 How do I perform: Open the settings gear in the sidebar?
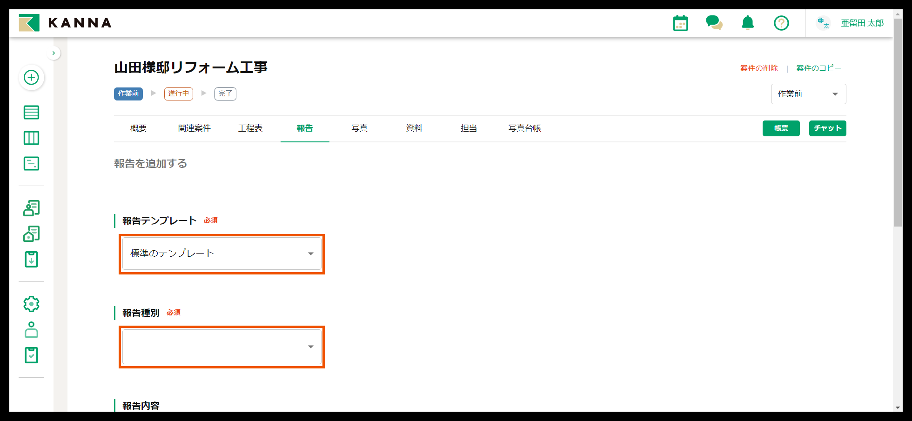point(31,304)
